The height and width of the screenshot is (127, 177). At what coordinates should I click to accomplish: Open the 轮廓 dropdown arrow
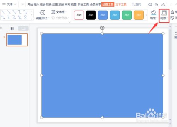point(167,18)
